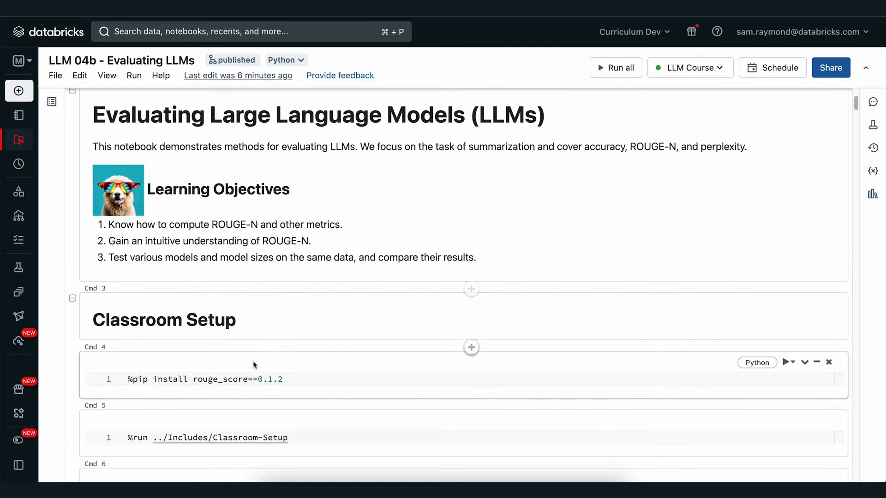
Task: Open the Curriculum Dev workspace dropdown
Action: (634, 32)
